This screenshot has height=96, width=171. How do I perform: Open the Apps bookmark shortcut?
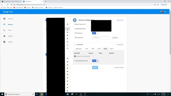tap(3, 7)
